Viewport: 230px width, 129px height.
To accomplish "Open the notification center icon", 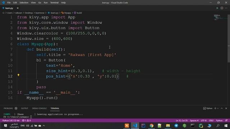I will point(5,126).
